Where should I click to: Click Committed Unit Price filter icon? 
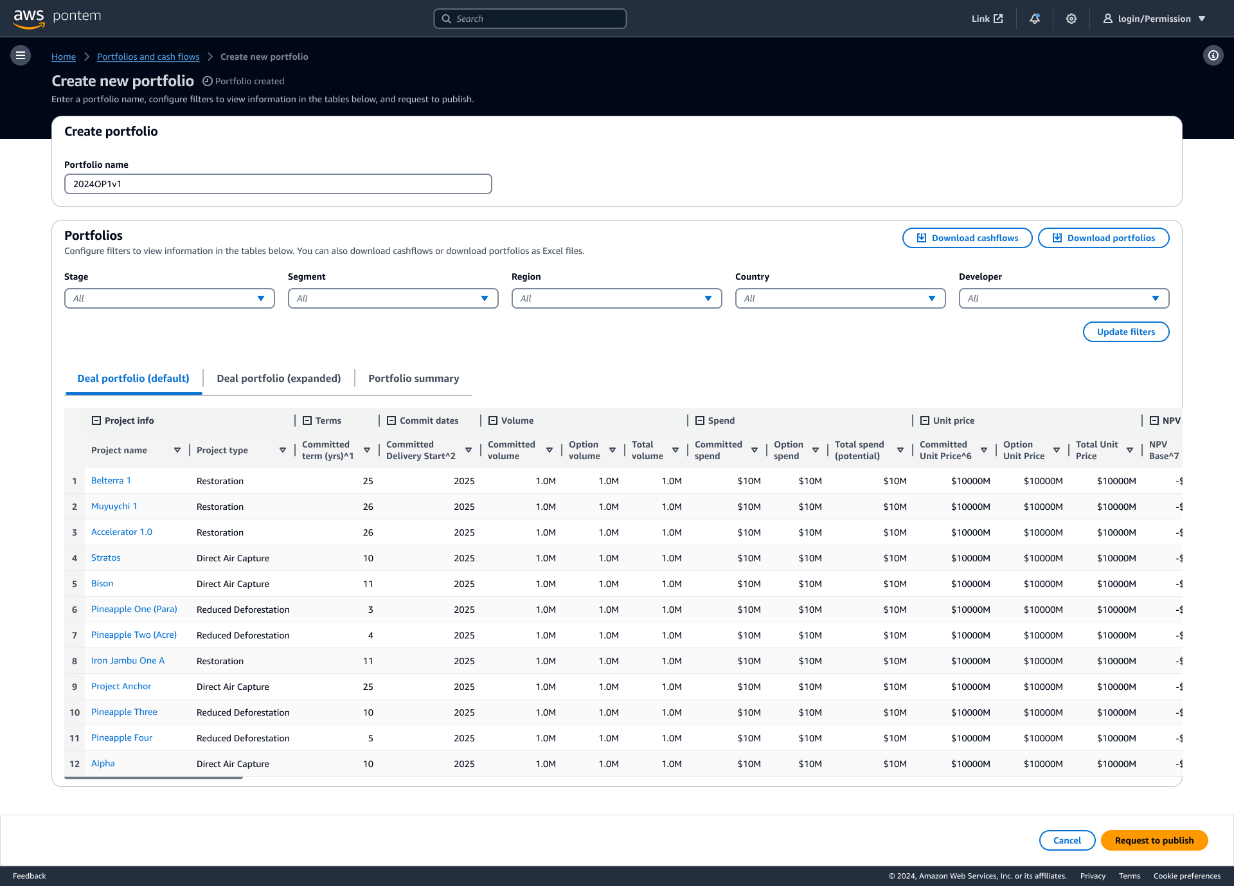point(984,450)
